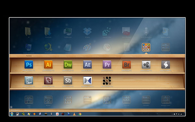Screen dimensions: 195x122
Task: Start Adobe Dreamweaver (Dw icon)
Action: click(68, 65)
